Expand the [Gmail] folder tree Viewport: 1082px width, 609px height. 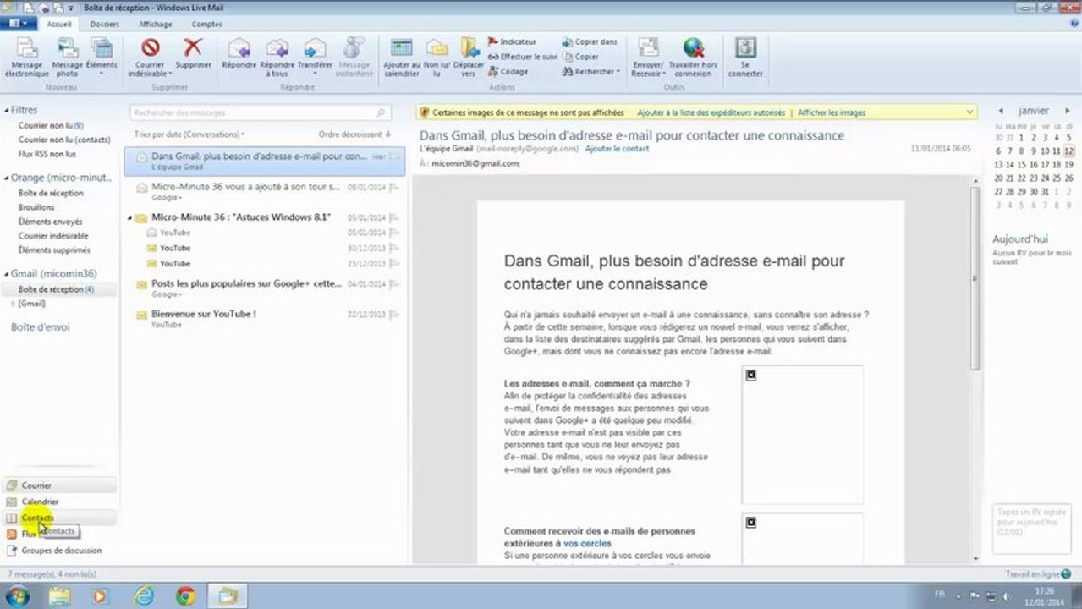[12, 304]
